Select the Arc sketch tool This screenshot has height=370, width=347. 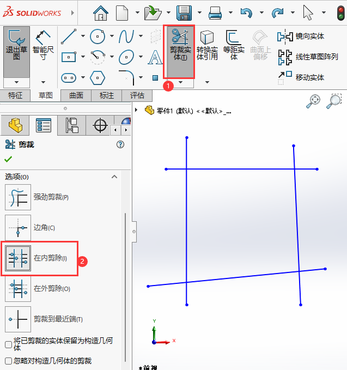click(x=98, y=57)
